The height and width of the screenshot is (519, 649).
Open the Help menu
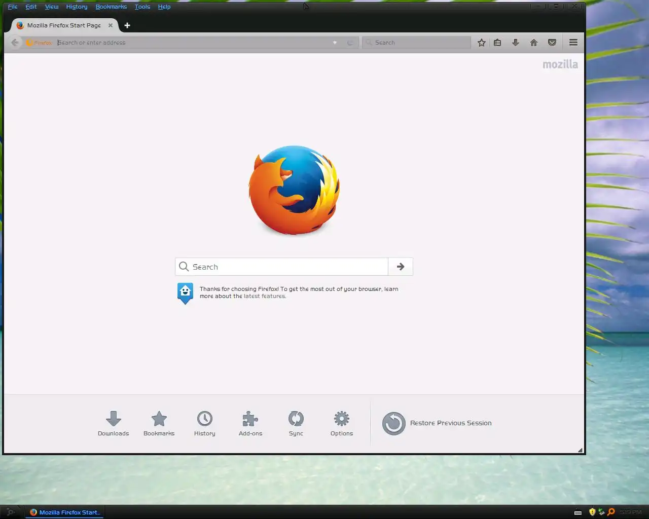[x=164, y=7]
